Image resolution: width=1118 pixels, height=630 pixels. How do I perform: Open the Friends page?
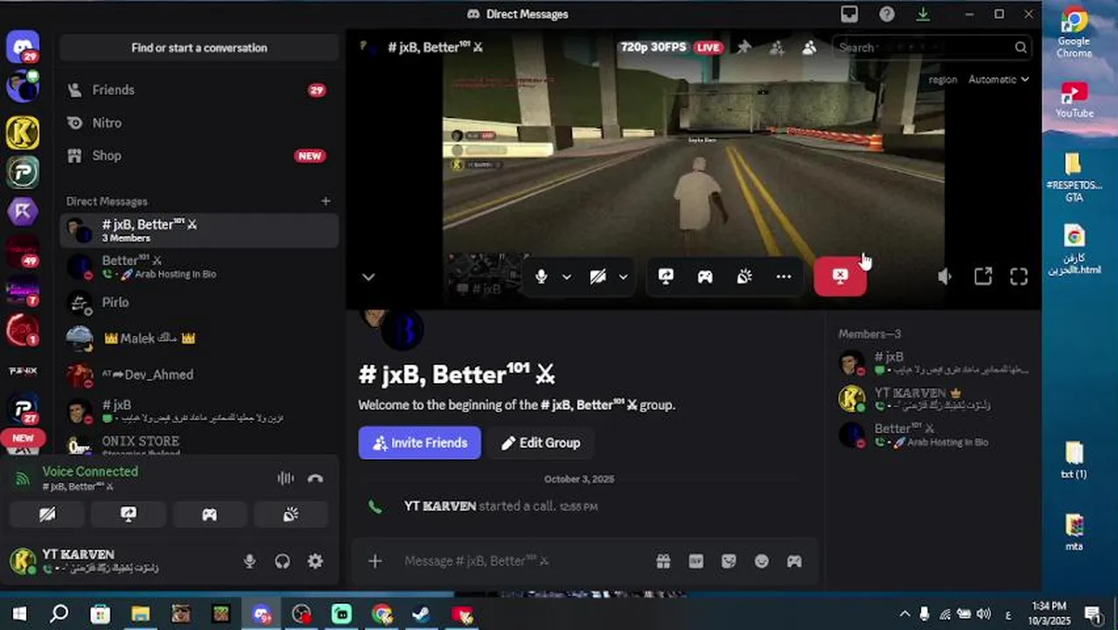pos(199,89)
